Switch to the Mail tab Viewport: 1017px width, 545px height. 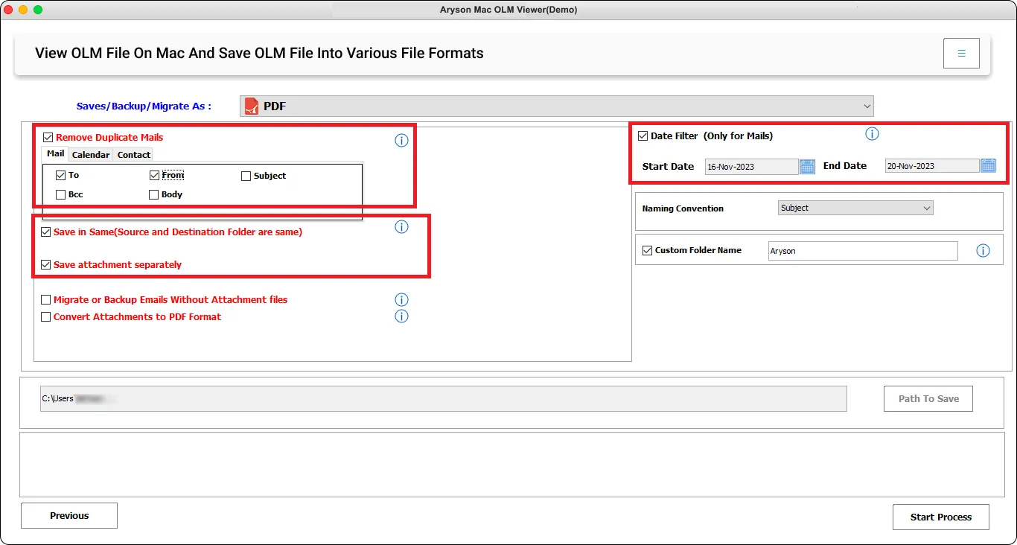pos(56,154)
